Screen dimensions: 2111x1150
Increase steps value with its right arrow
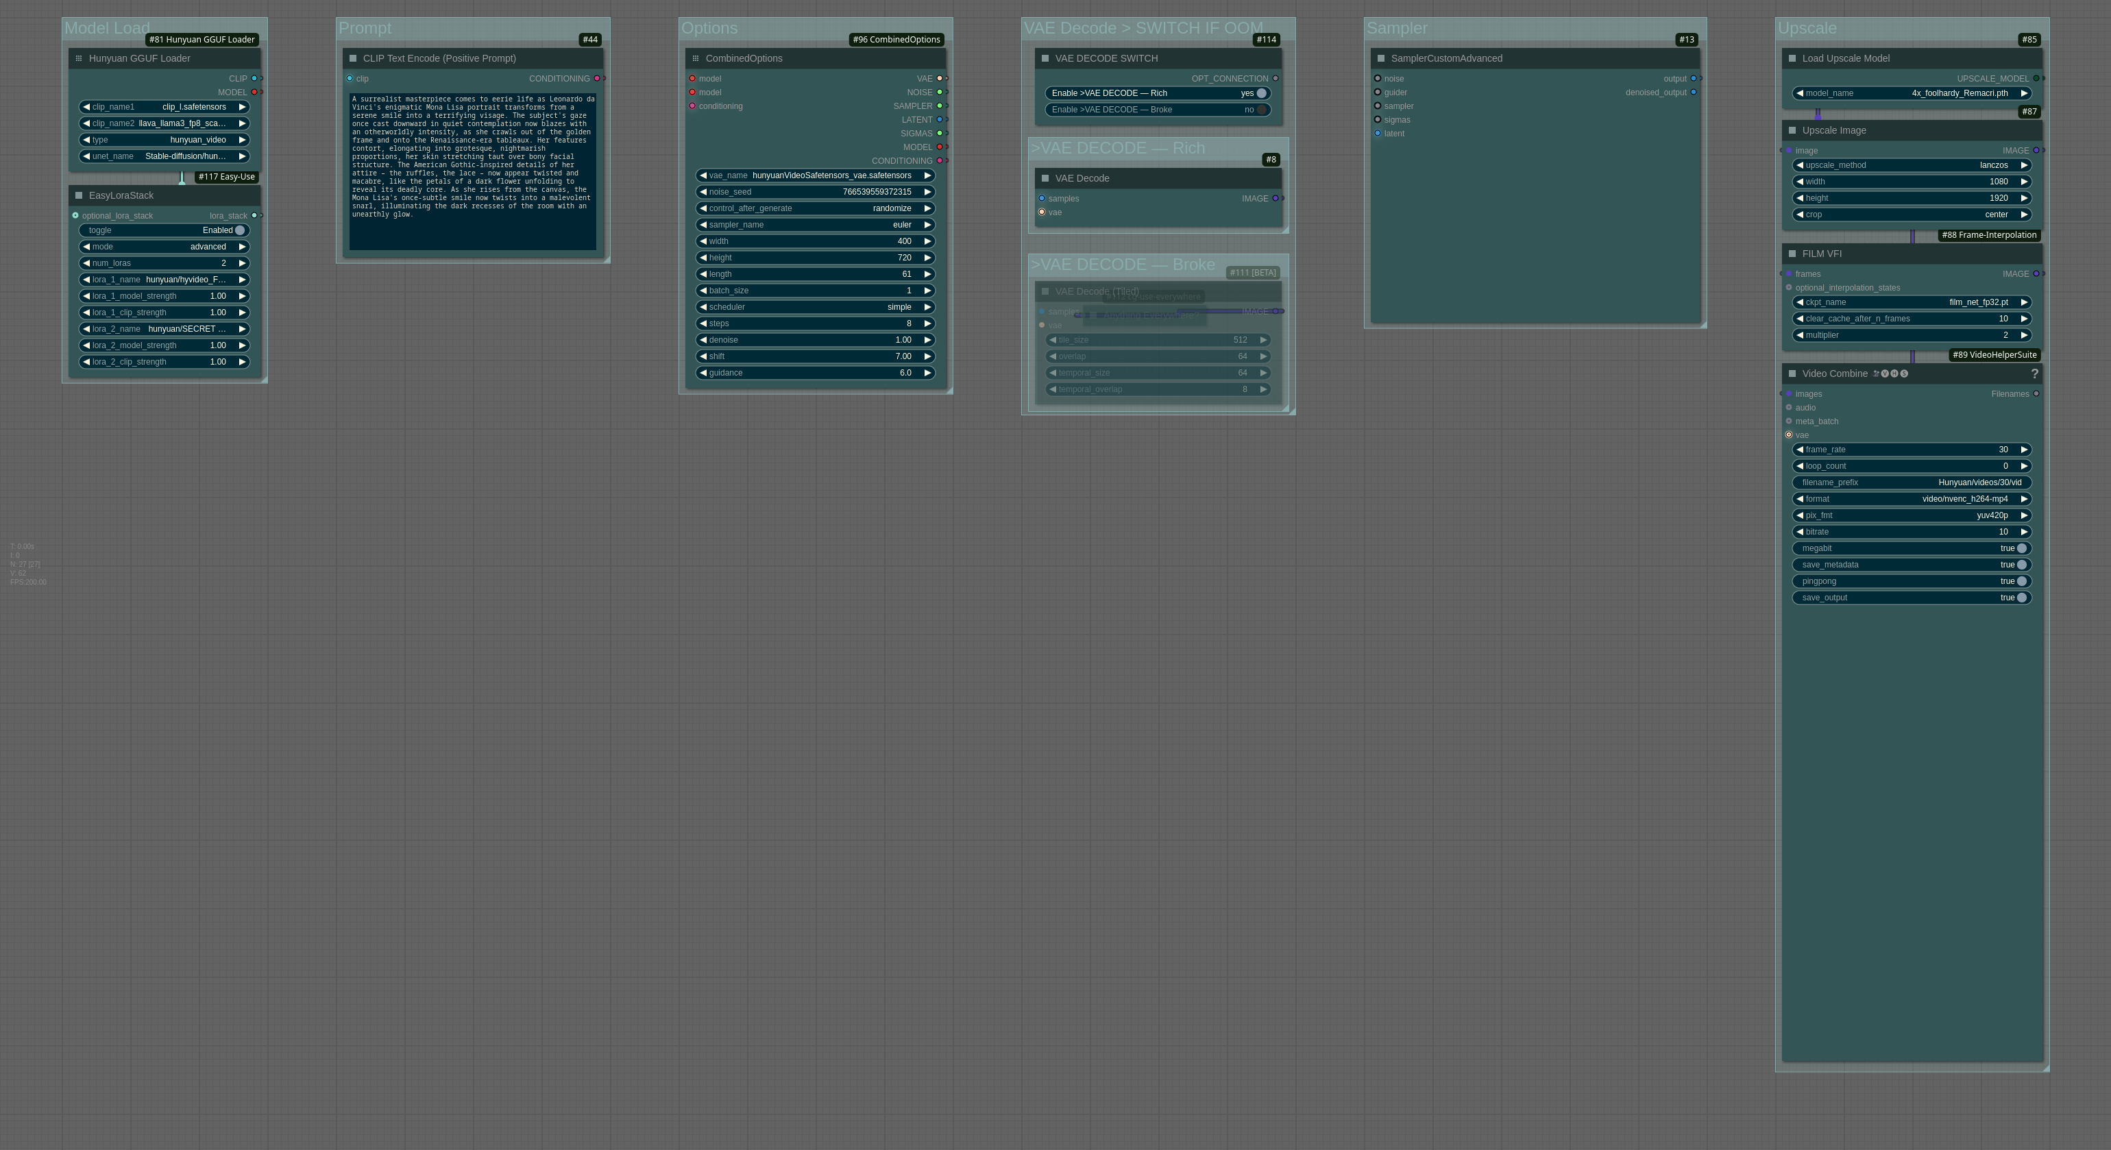[x=927, y=323]
